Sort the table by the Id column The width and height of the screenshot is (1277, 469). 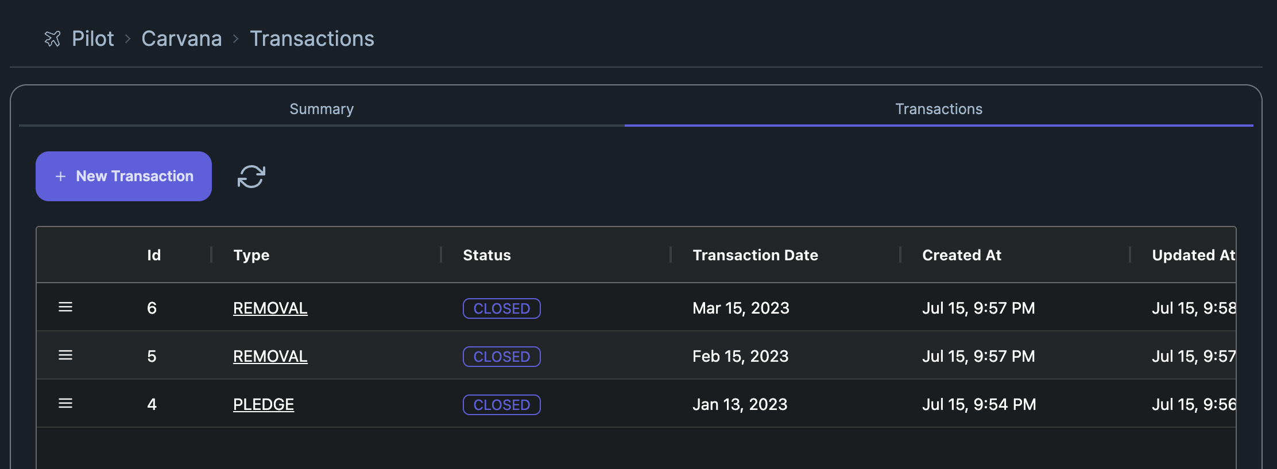point(154,255)
